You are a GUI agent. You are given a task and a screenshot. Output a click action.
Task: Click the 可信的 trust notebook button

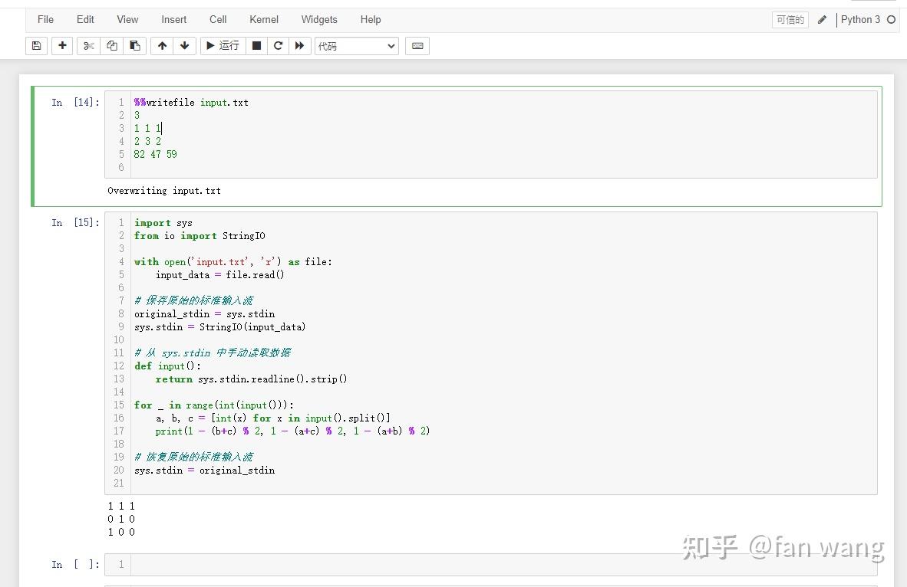click(790, 20)
